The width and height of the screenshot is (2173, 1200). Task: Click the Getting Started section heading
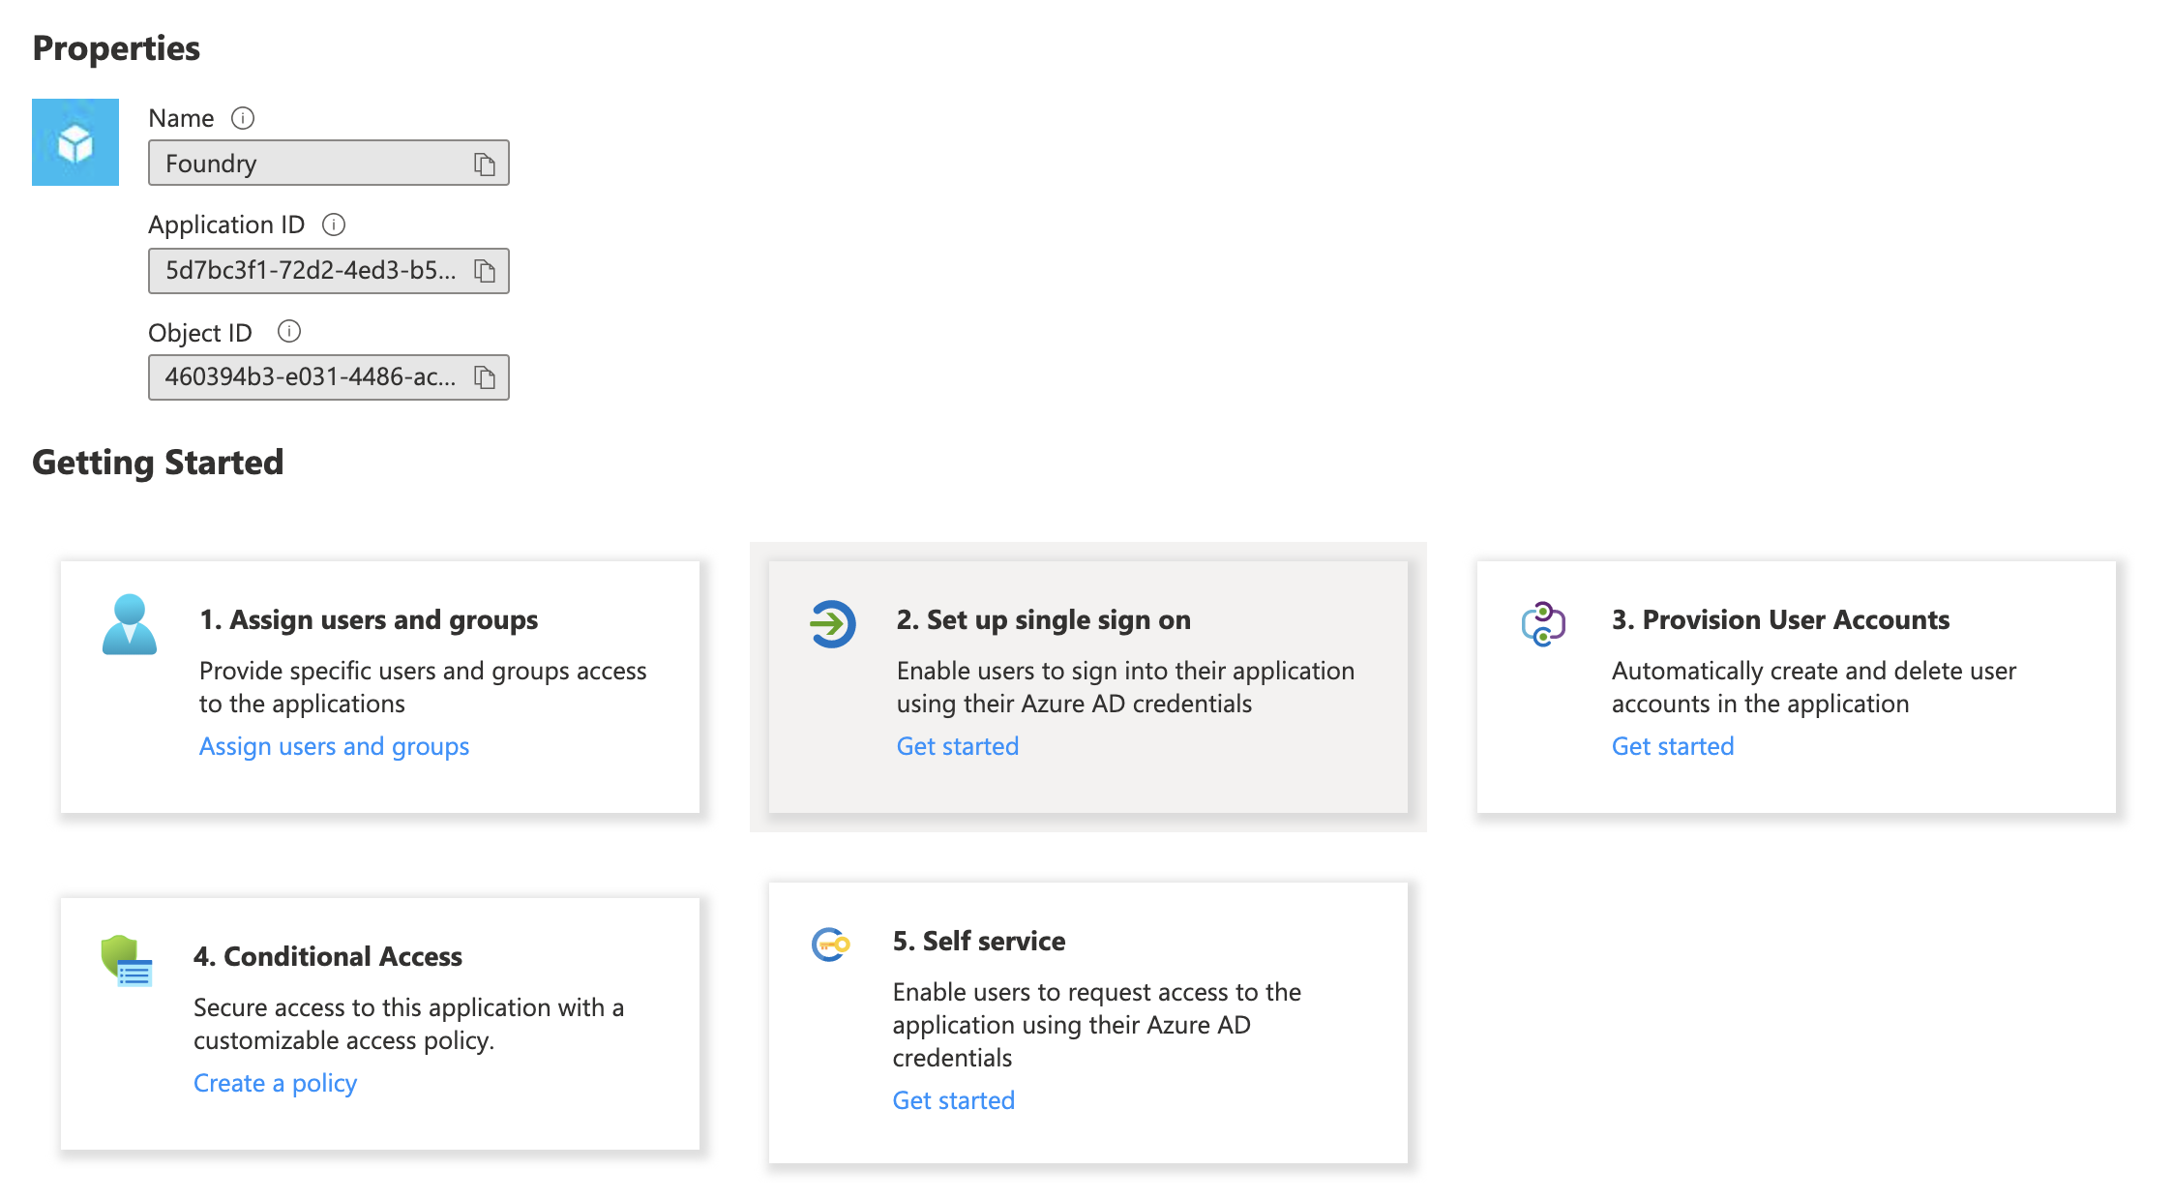point(158,462)
